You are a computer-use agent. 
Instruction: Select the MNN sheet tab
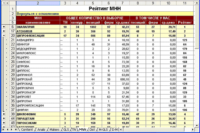[x=83, y=129]
